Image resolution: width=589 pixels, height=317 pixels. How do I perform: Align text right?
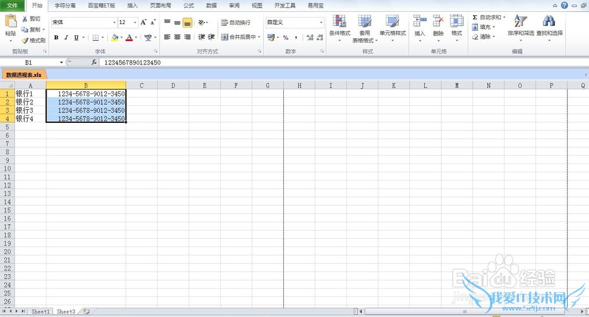[187, 37]
